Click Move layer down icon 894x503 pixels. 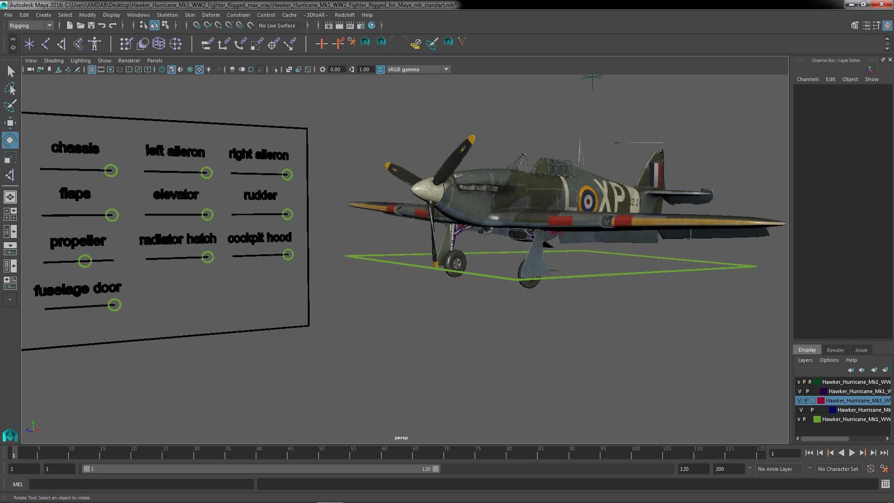[x=862, y=370]
